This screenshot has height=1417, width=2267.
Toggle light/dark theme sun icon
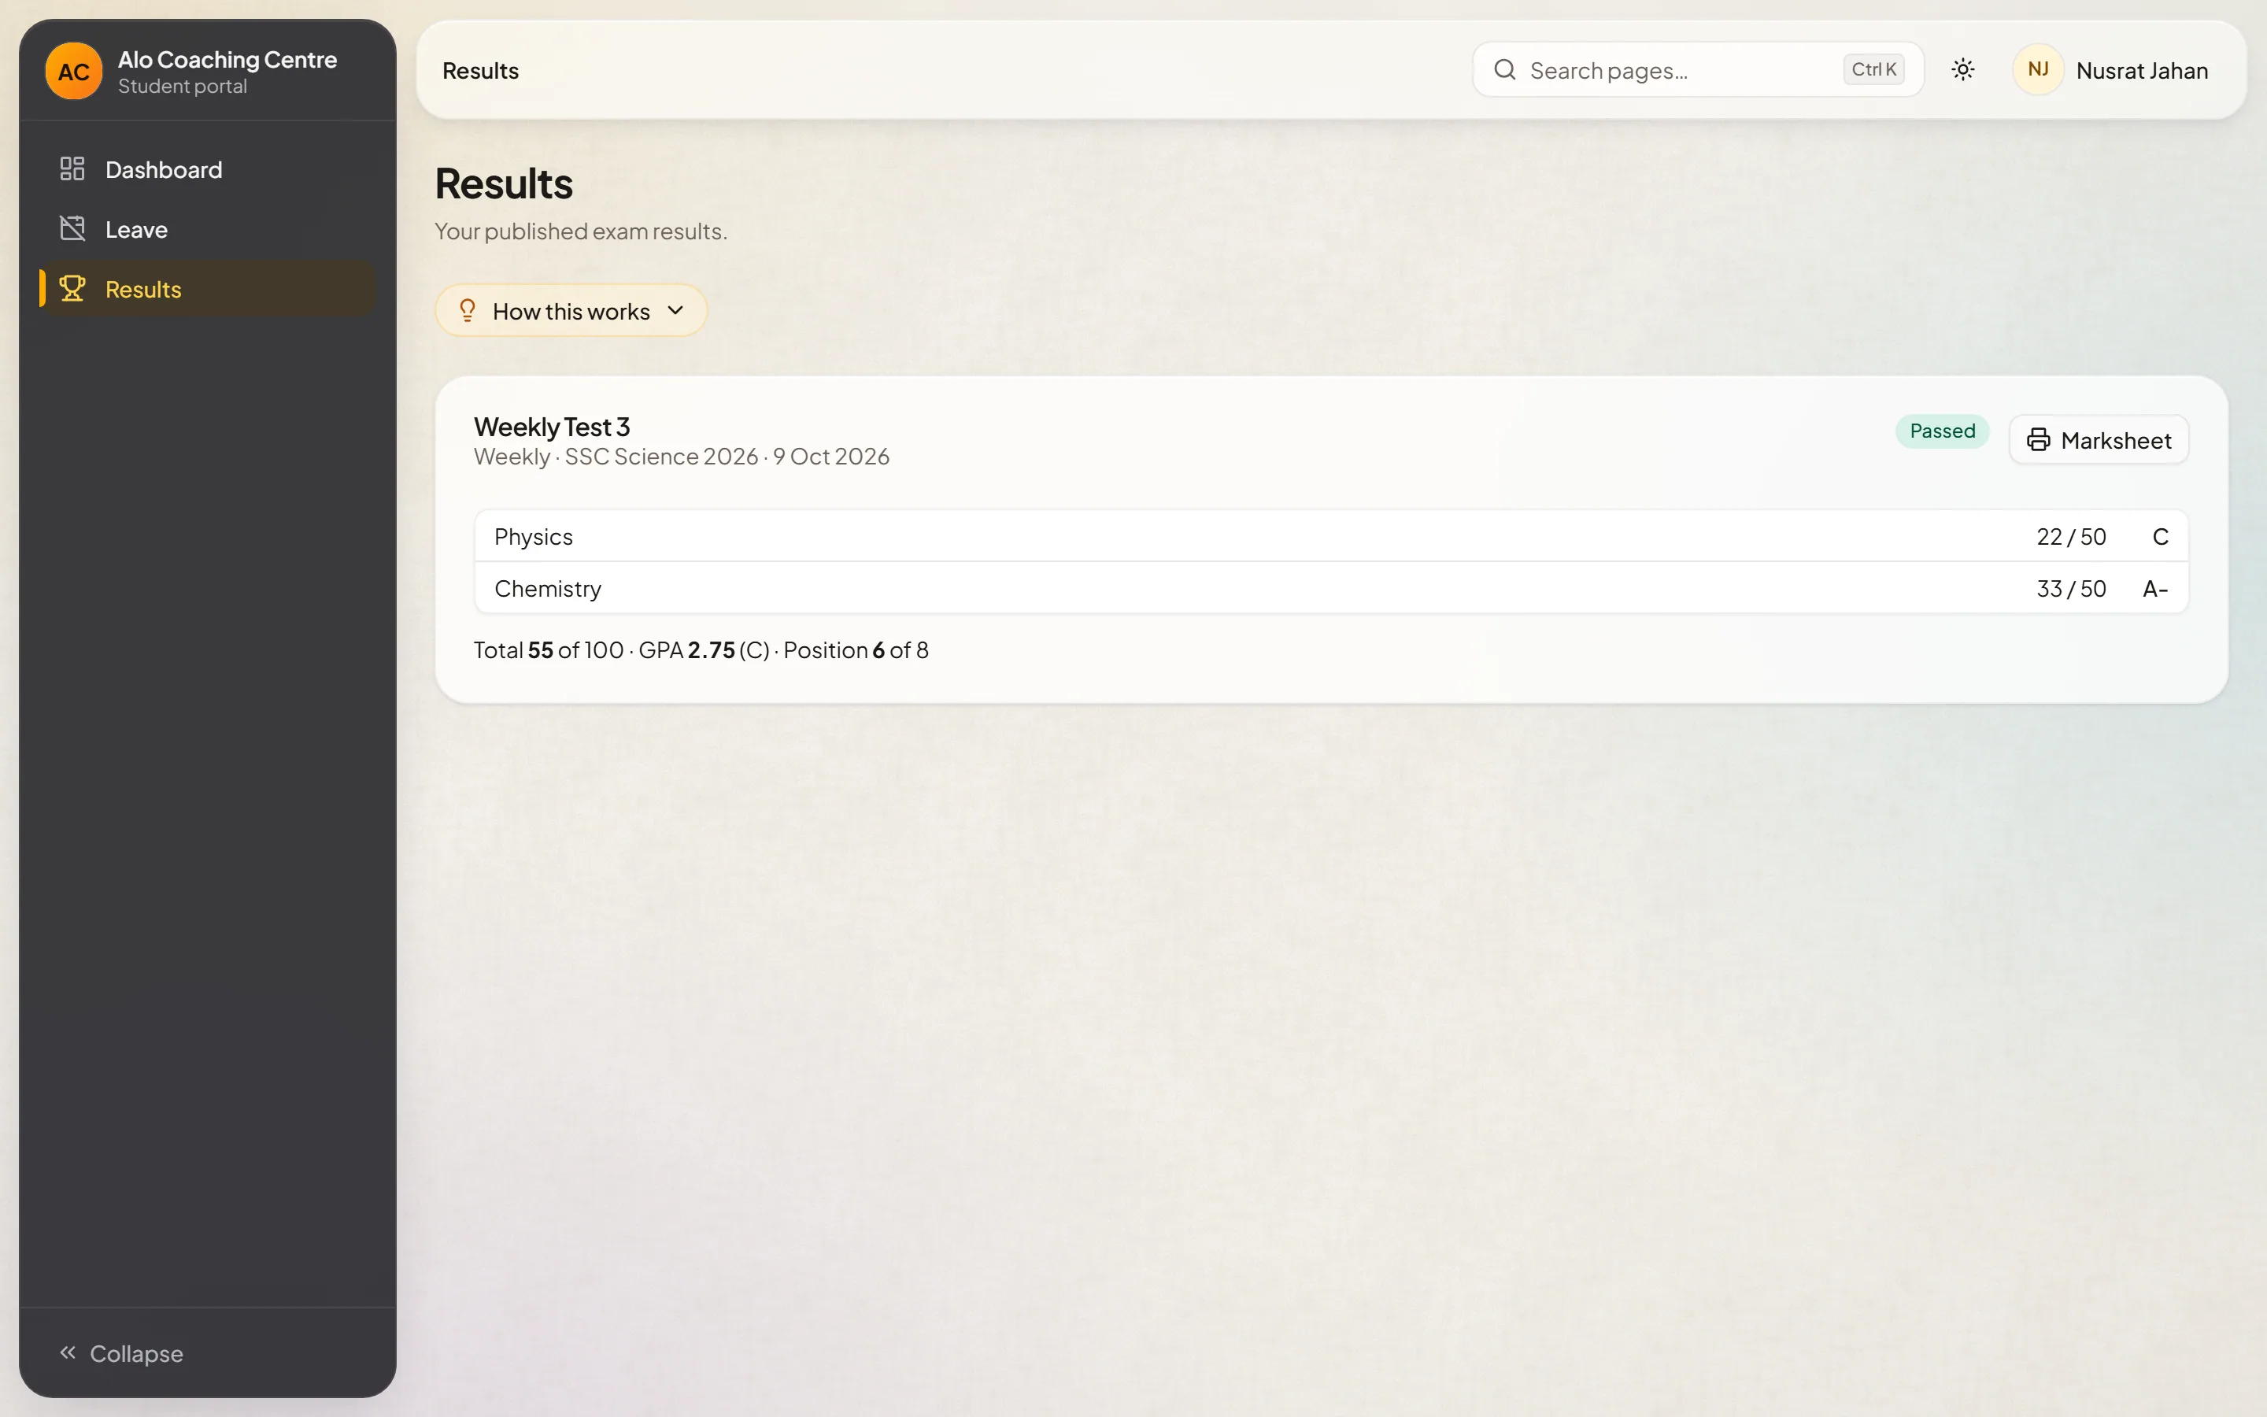(1962, 70)
